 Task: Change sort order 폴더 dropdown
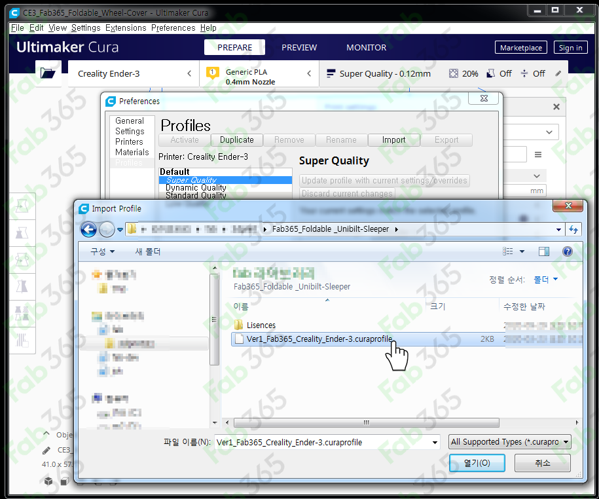click(545, 280)
